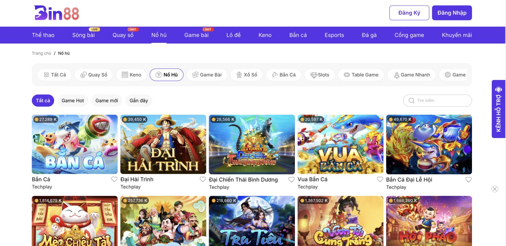Screen dimensions: 506x246
Task: Favorite Đại Chiến Thái Bình Dương heart icon
Action: click(291, 180)
